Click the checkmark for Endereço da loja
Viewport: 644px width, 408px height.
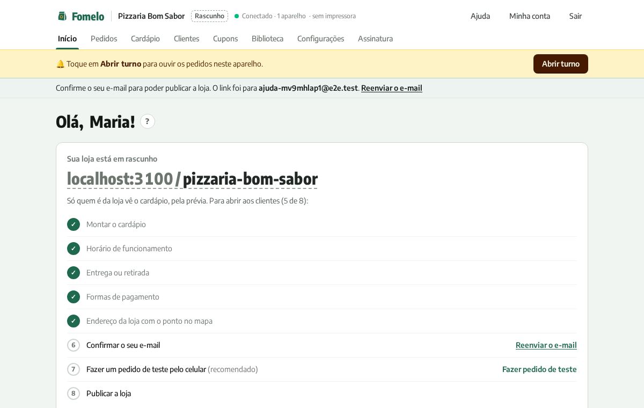74,321
